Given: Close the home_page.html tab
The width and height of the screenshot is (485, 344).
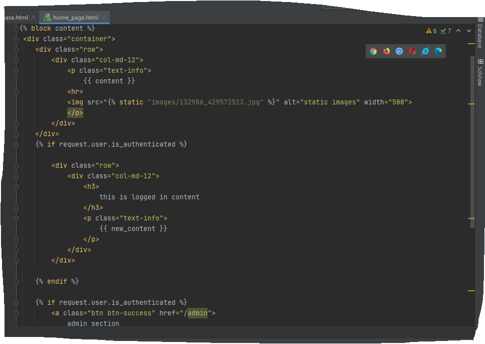Looking at the screenshot, I should [104, 17].
